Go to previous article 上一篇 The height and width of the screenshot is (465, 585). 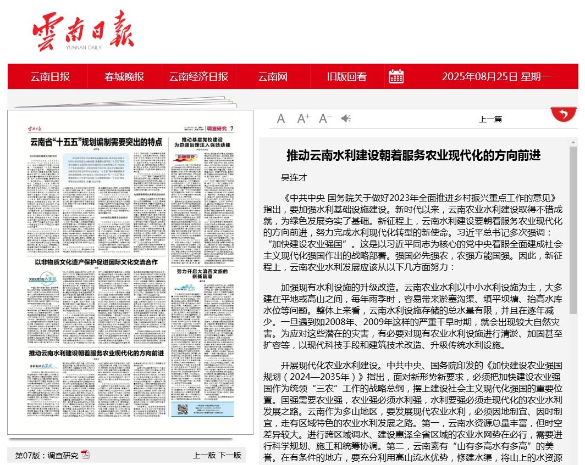pyautogui.click(x=490, y=119)
